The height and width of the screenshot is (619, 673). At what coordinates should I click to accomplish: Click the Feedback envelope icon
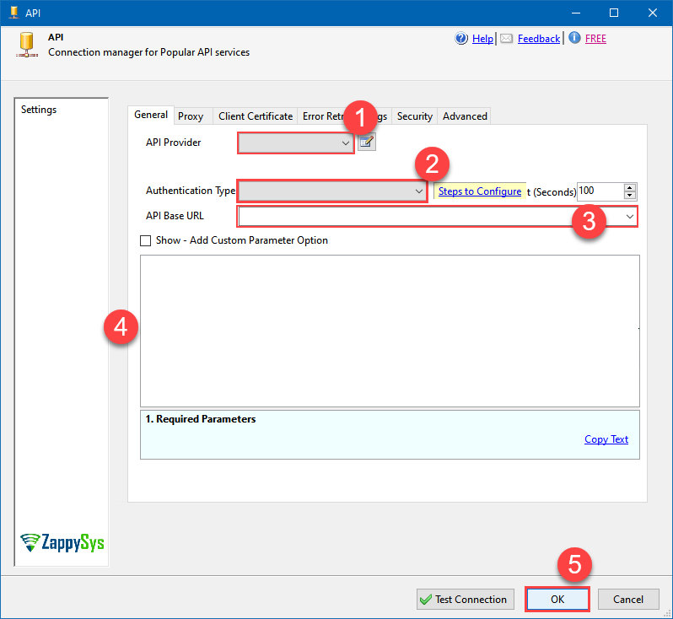[507, 39]
